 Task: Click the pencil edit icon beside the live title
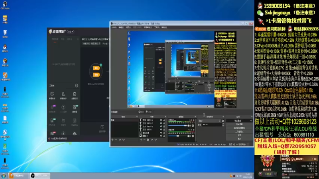99,44
